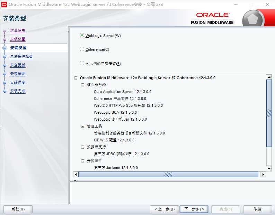Viewport: 275px width, 215px height.
Task: Click the 管理工具 group label
Action: point(94,126)
